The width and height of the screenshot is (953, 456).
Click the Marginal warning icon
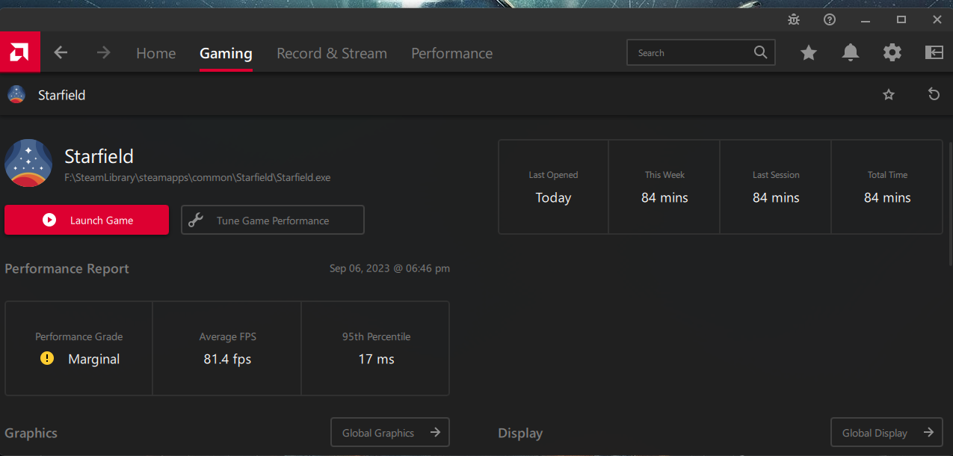click(x=47, y=358)
